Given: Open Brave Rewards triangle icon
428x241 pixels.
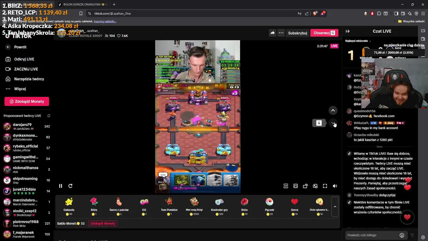Looking at the screenshot, I should coord(323,14).
